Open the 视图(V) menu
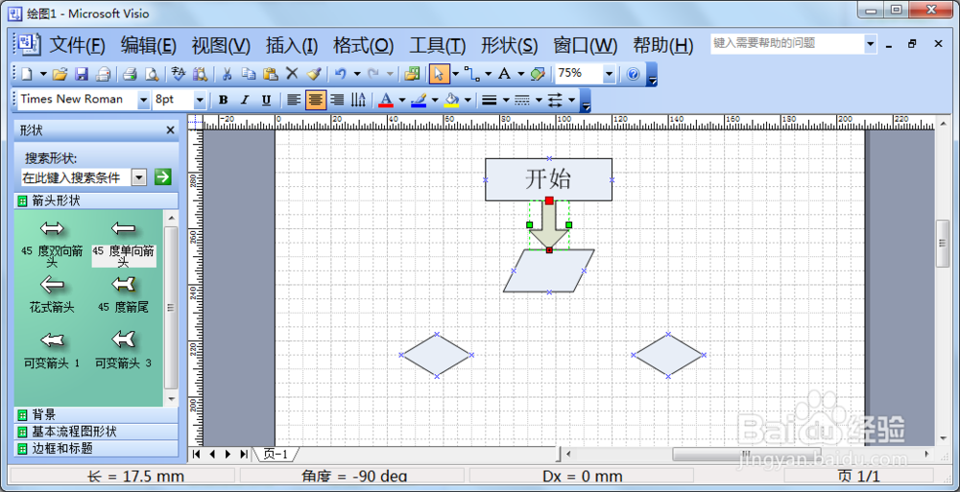 (221, 45)
